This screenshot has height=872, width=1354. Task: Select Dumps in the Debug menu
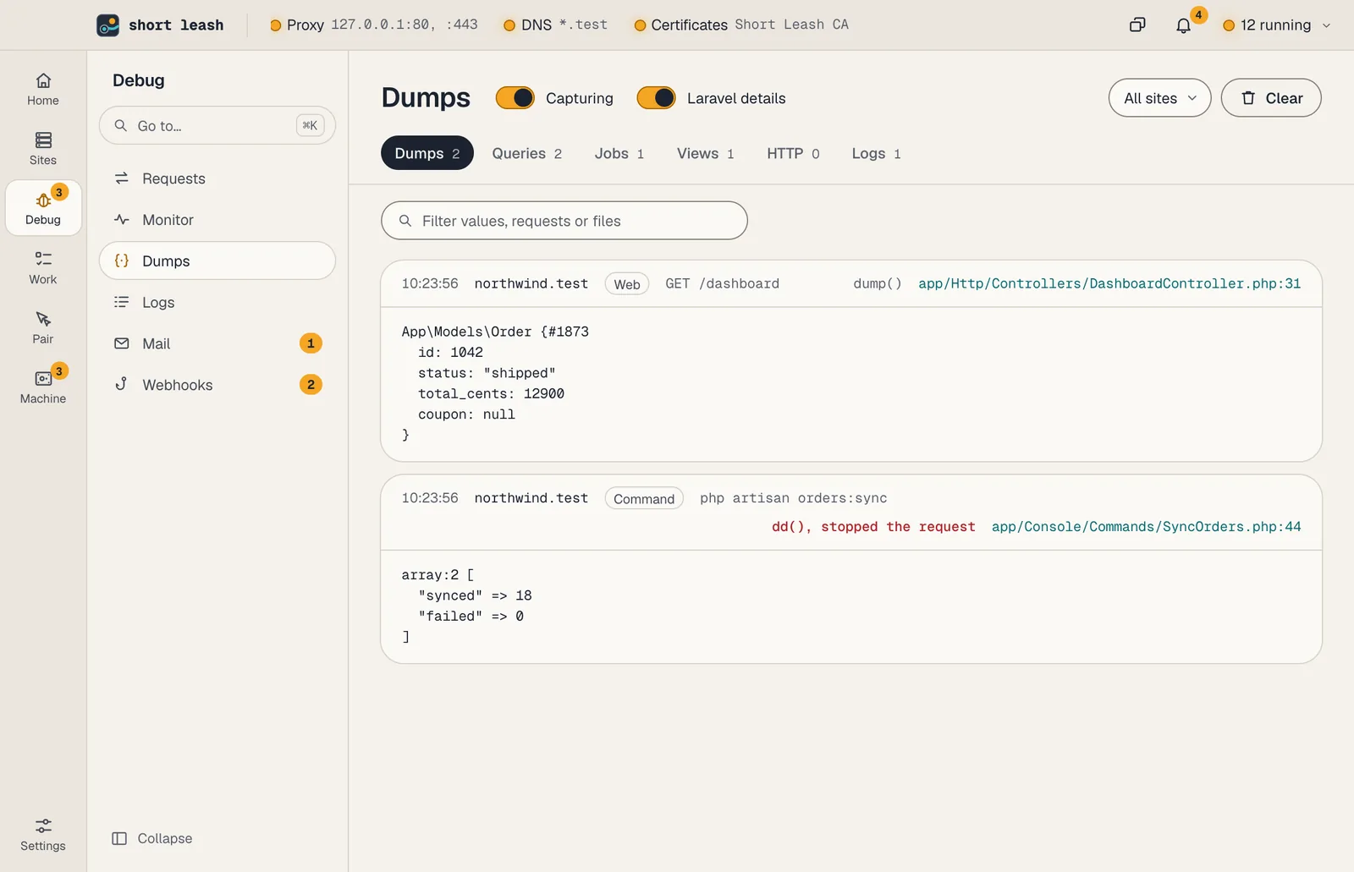click(217, 261)
